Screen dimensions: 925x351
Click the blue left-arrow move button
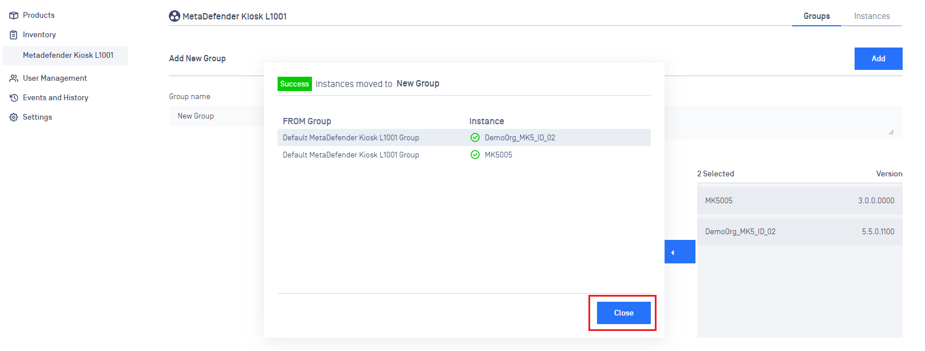[x=680, y=252]
